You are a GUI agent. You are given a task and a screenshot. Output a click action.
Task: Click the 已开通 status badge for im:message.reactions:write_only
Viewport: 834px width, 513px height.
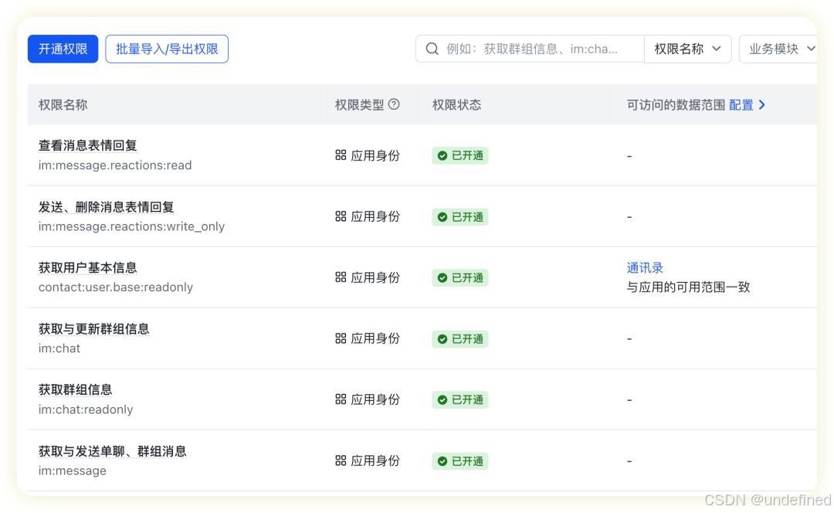point(459,217)
